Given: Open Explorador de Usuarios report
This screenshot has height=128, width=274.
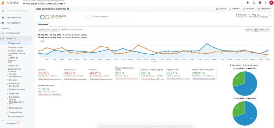Looking at the screenshot, I should [14, 70].
